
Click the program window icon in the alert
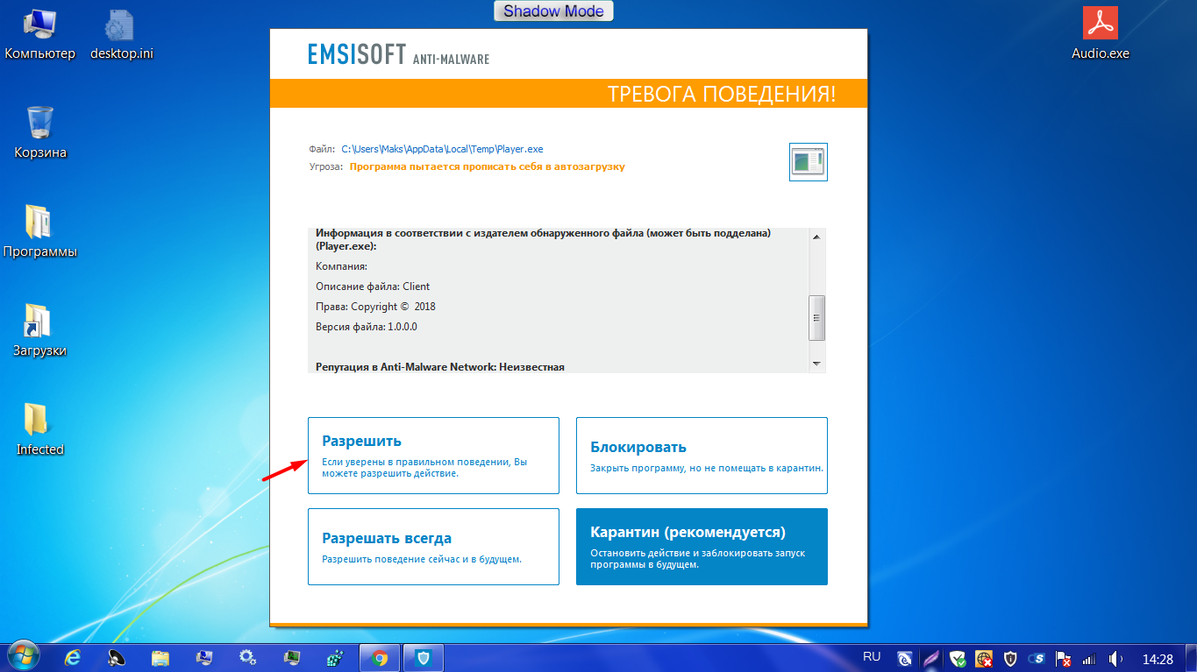click(809, 161)
